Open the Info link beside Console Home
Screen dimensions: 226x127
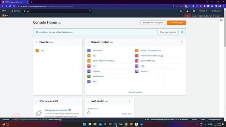pos(59,23)
